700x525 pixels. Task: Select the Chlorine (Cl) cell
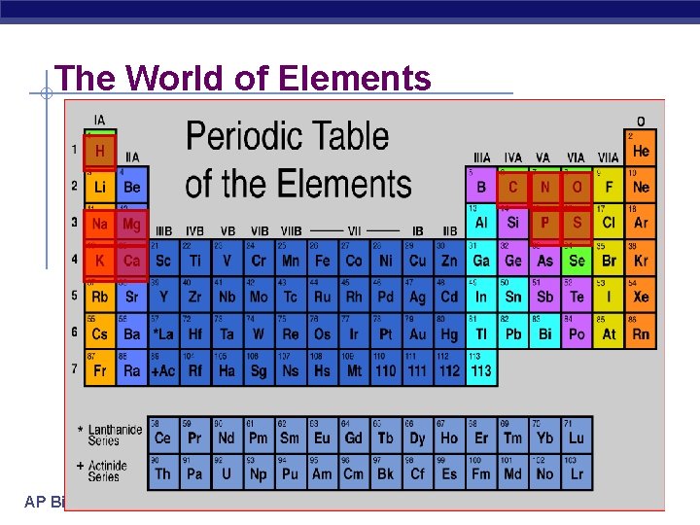(x=609, y=222)
